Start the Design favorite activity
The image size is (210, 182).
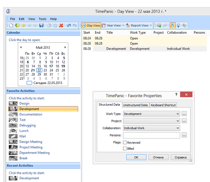[x=24, y=103]
